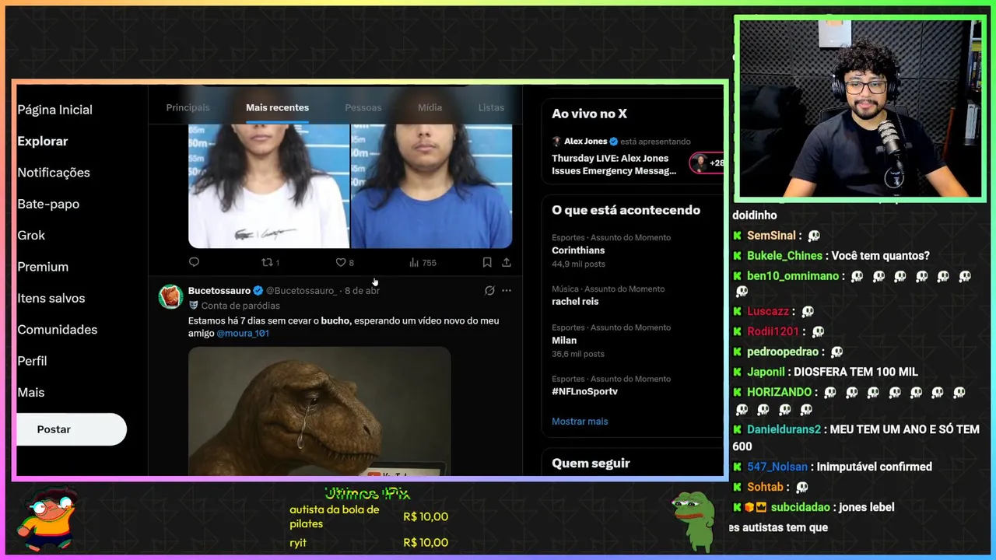Open Itens salvos in the sidebar
The height and width of the screenshot is (560, 996).
(x=51, y=298)
